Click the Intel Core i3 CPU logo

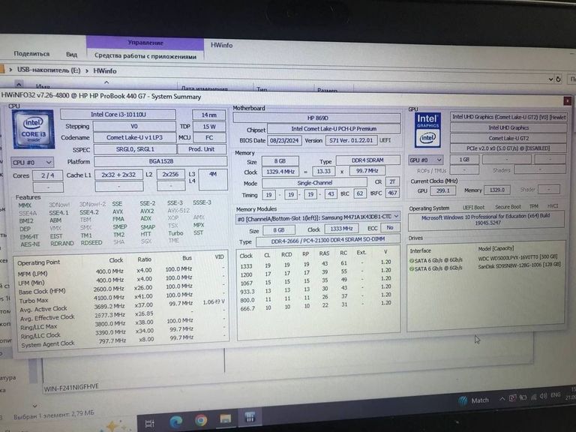point(33,130)
